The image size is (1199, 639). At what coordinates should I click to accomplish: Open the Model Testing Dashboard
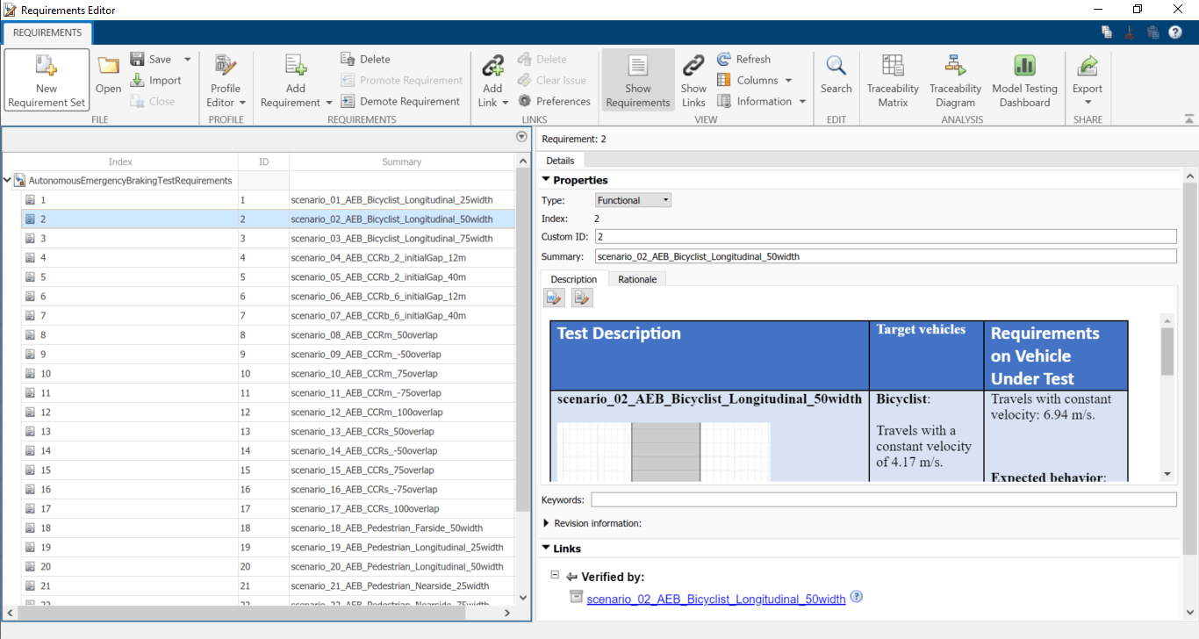(1024, 80)
